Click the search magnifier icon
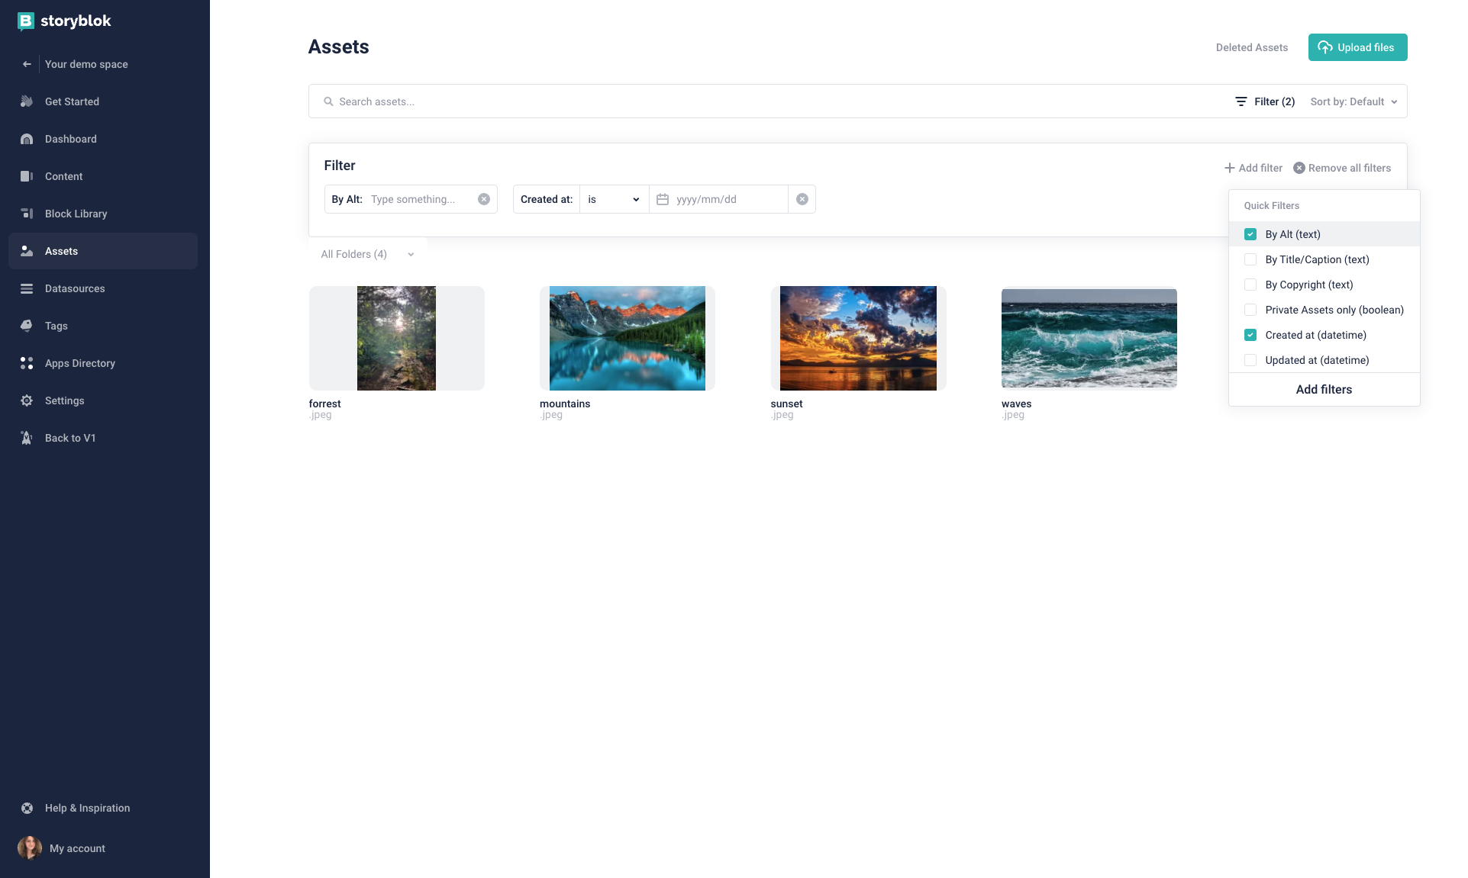This screenshot has height=878, width=1468. [x=328, y=101]
